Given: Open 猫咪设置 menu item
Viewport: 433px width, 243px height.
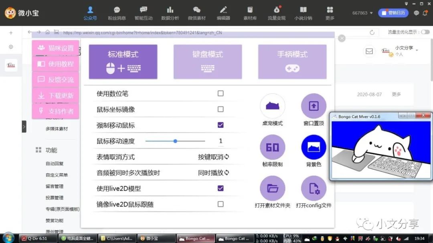Looking at the screenshot, I should point(55,48).
